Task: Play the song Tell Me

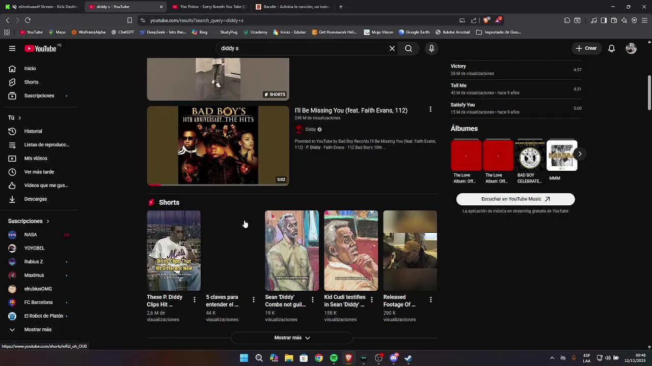Action: pos(516,89)
